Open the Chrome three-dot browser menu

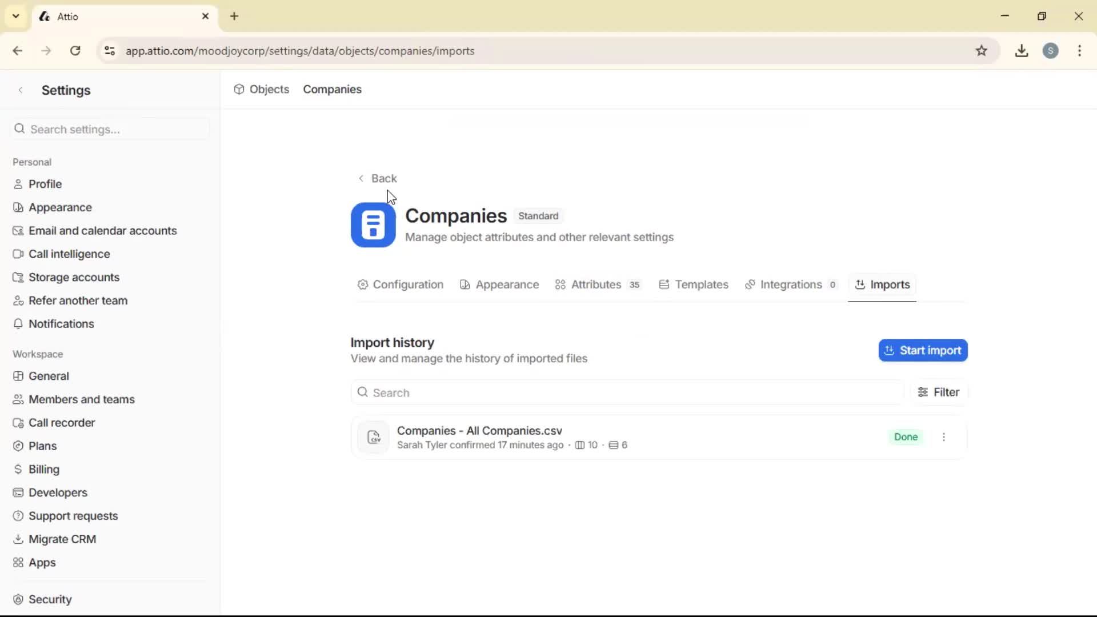(1079, 51)
